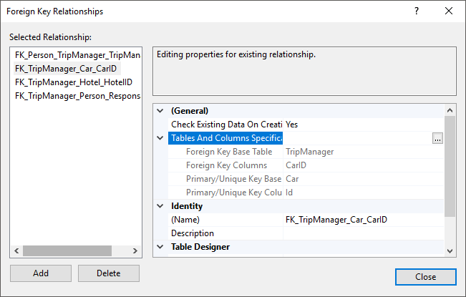Viewport: 466px width, 297px height.
Task: Collapse Tables And Columns Specification node
Action: click(160, 138)
